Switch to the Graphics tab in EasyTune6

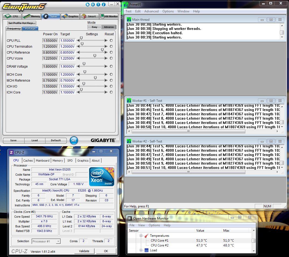[70, 16]
